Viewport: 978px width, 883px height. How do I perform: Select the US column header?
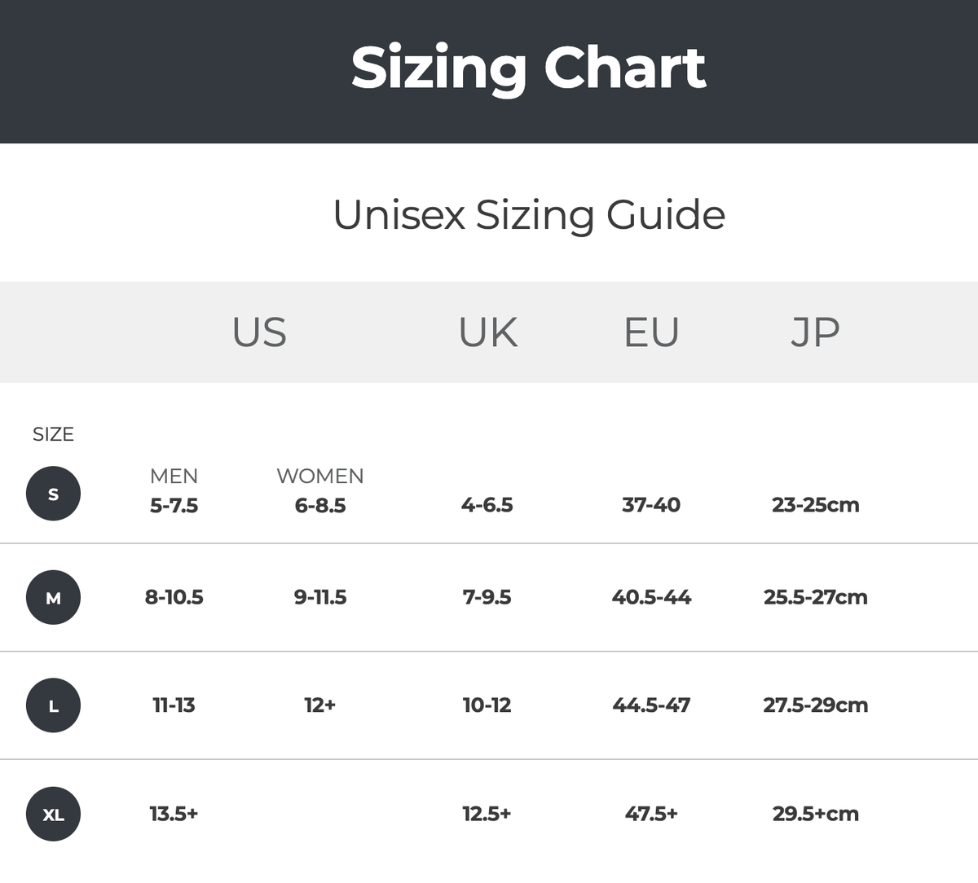[259, 332]
